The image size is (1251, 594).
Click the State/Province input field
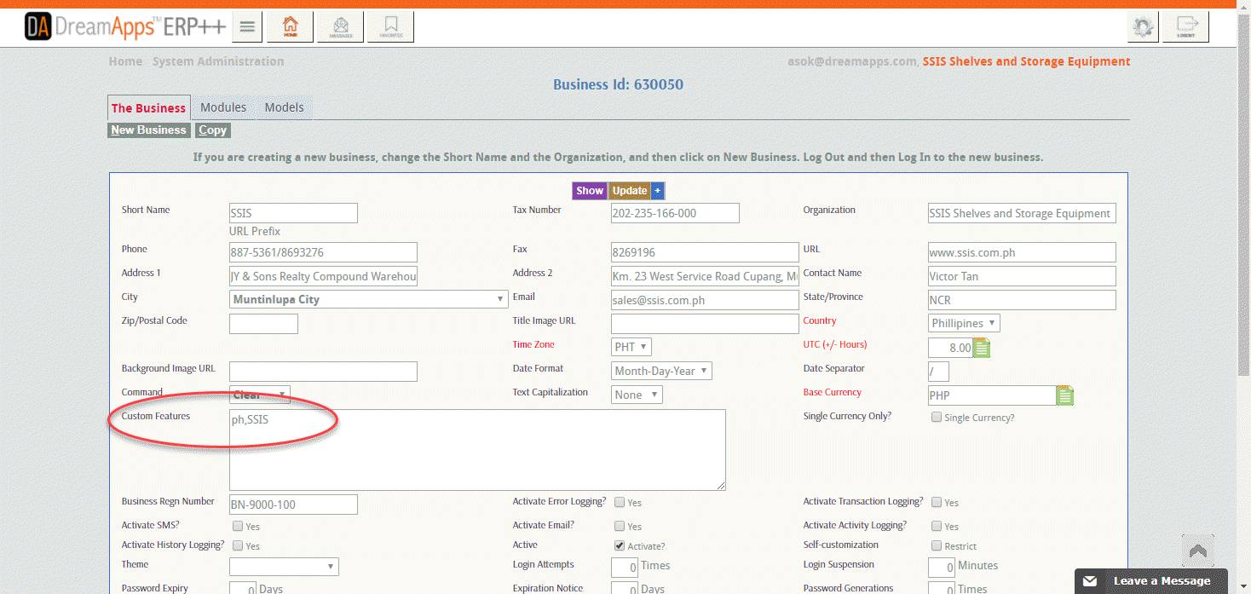1022,300
